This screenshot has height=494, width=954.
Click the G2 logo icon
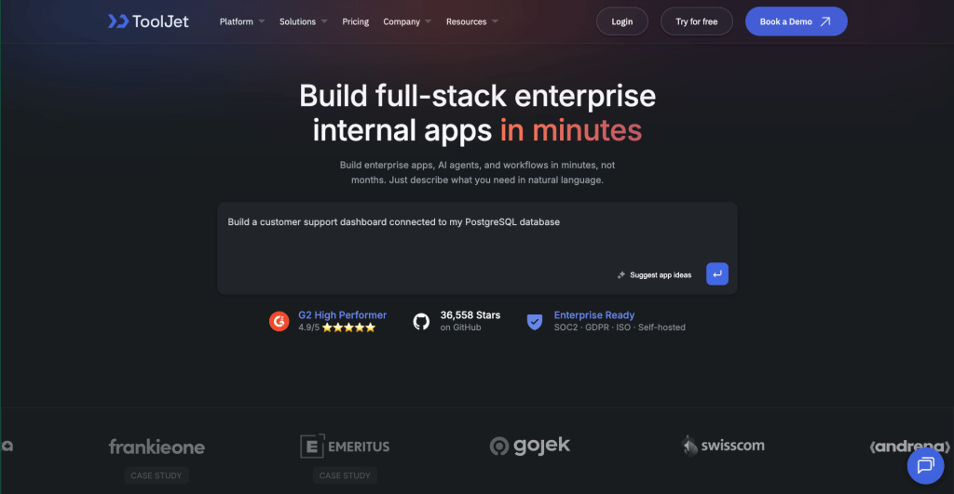(279, 321)
